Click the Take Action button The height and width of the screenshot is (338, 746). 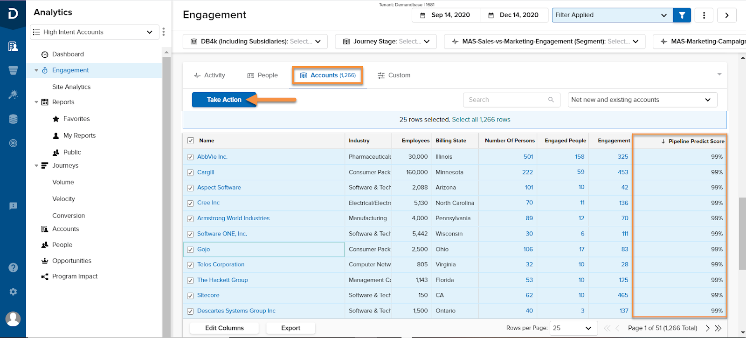[x=224, y=100]
